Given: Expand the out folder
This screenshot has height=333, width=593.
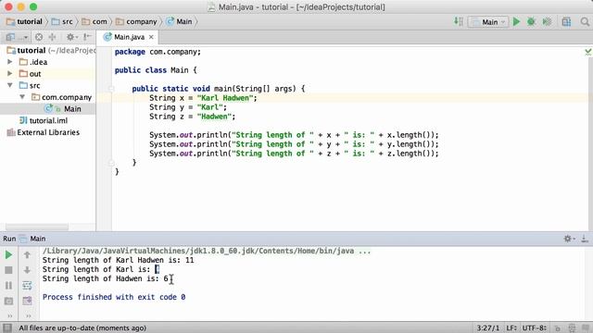Looking at the screenshot, I should [10, 73].
